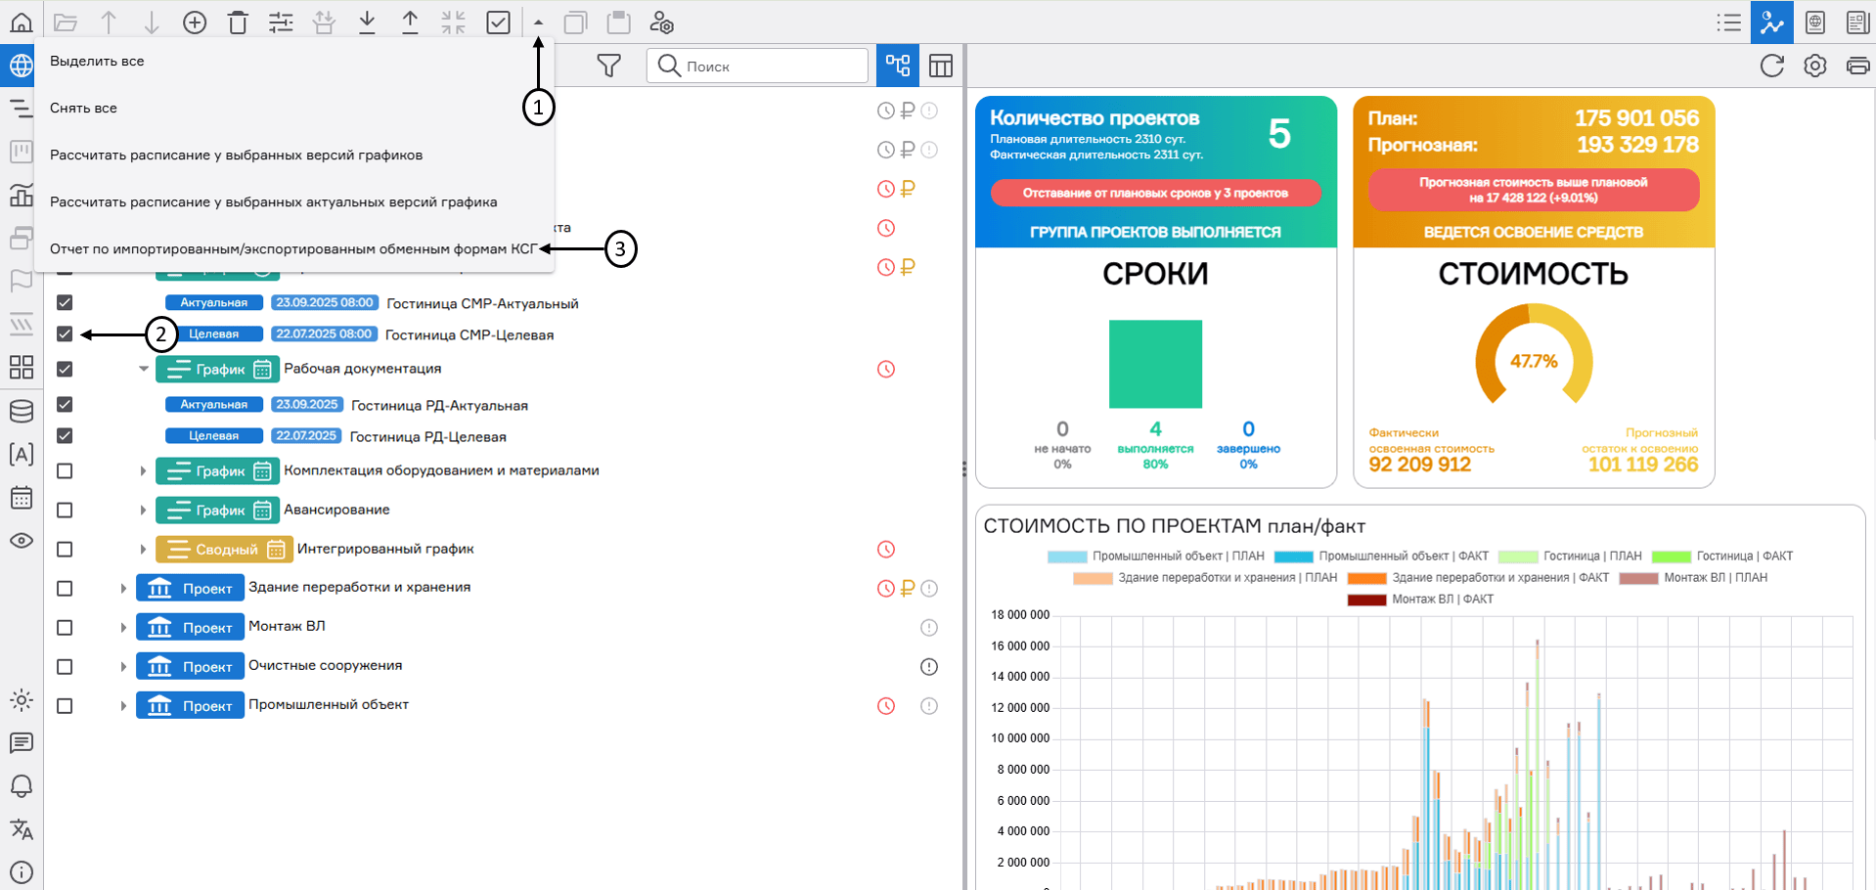Click the Снять все option
The width and height of the screenshot is (1876, 890).
click(83, 108)
